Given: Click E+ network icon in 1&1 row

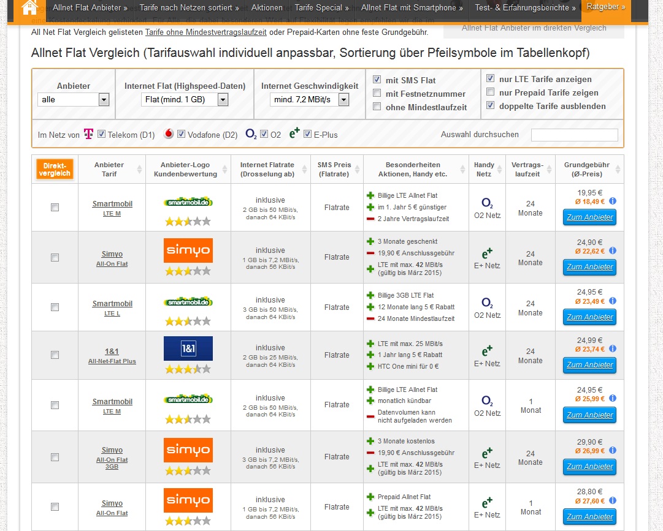Looking at the screenshot, I should pyautogui.click(x=487, y=351).
